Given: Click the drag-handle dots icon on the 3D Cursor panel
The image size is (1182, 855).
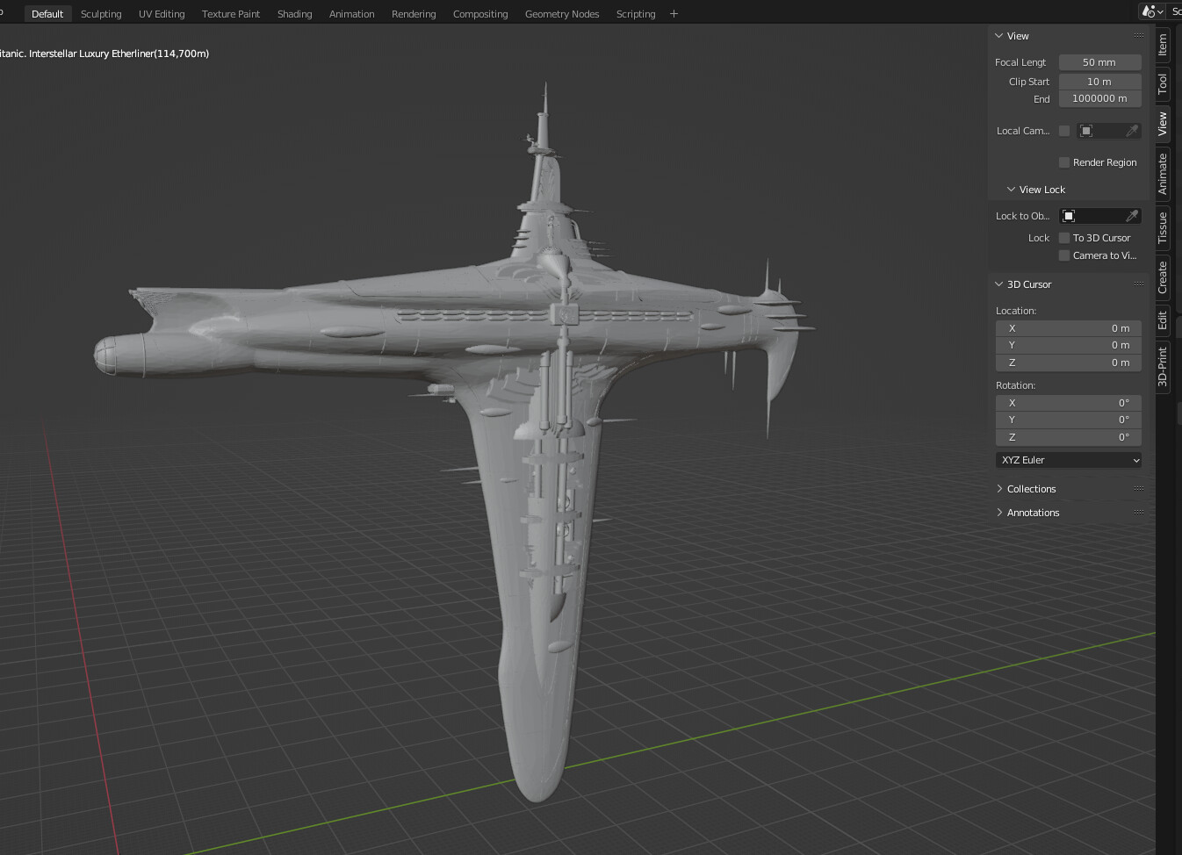Looking at the screenshot, I should pos(1138,284).
